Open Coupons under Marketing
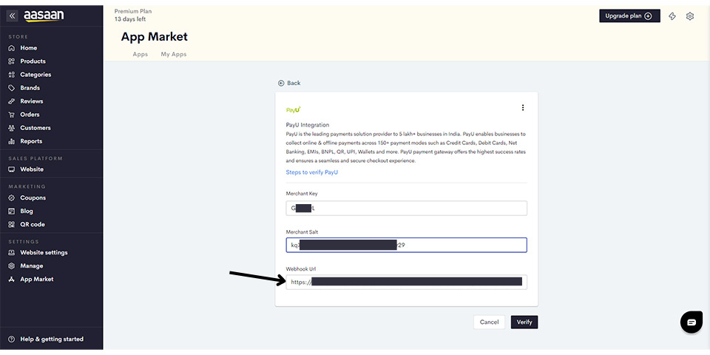The height and width of the screenshot is (355, 710). click(33, 198)
